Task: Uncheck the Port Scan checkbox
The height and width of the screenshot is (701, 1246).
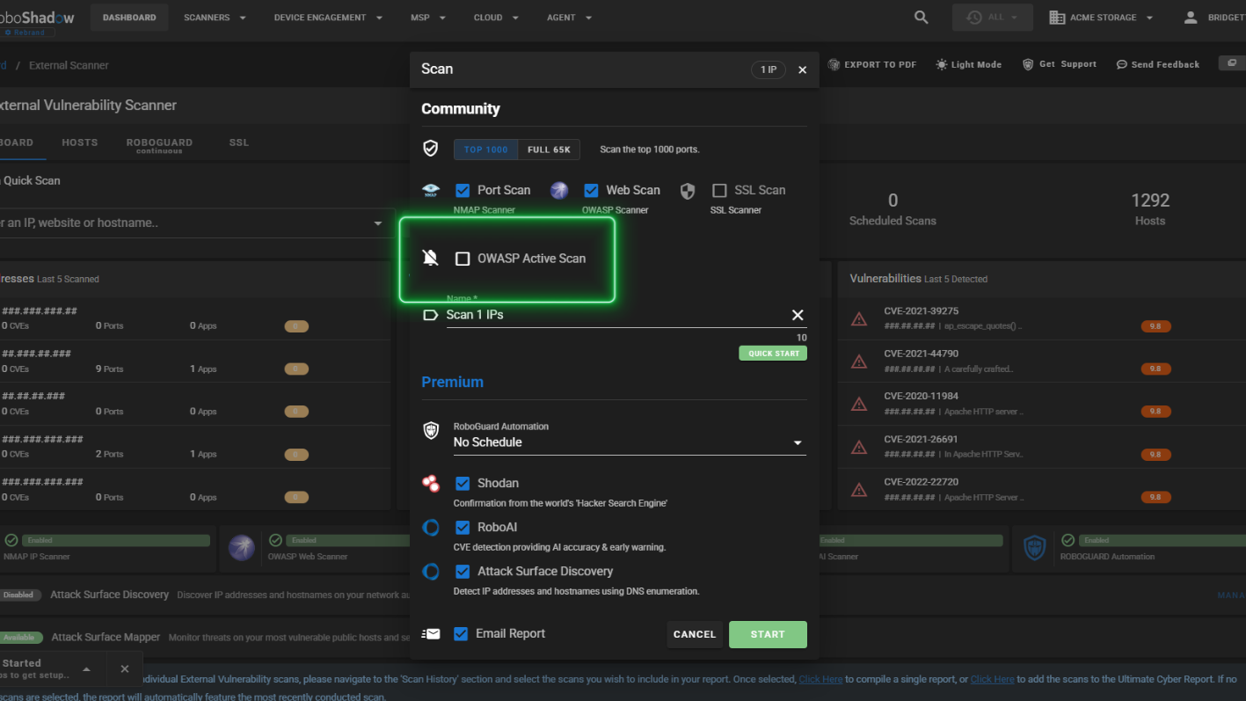Action: (x=463, y=191)
